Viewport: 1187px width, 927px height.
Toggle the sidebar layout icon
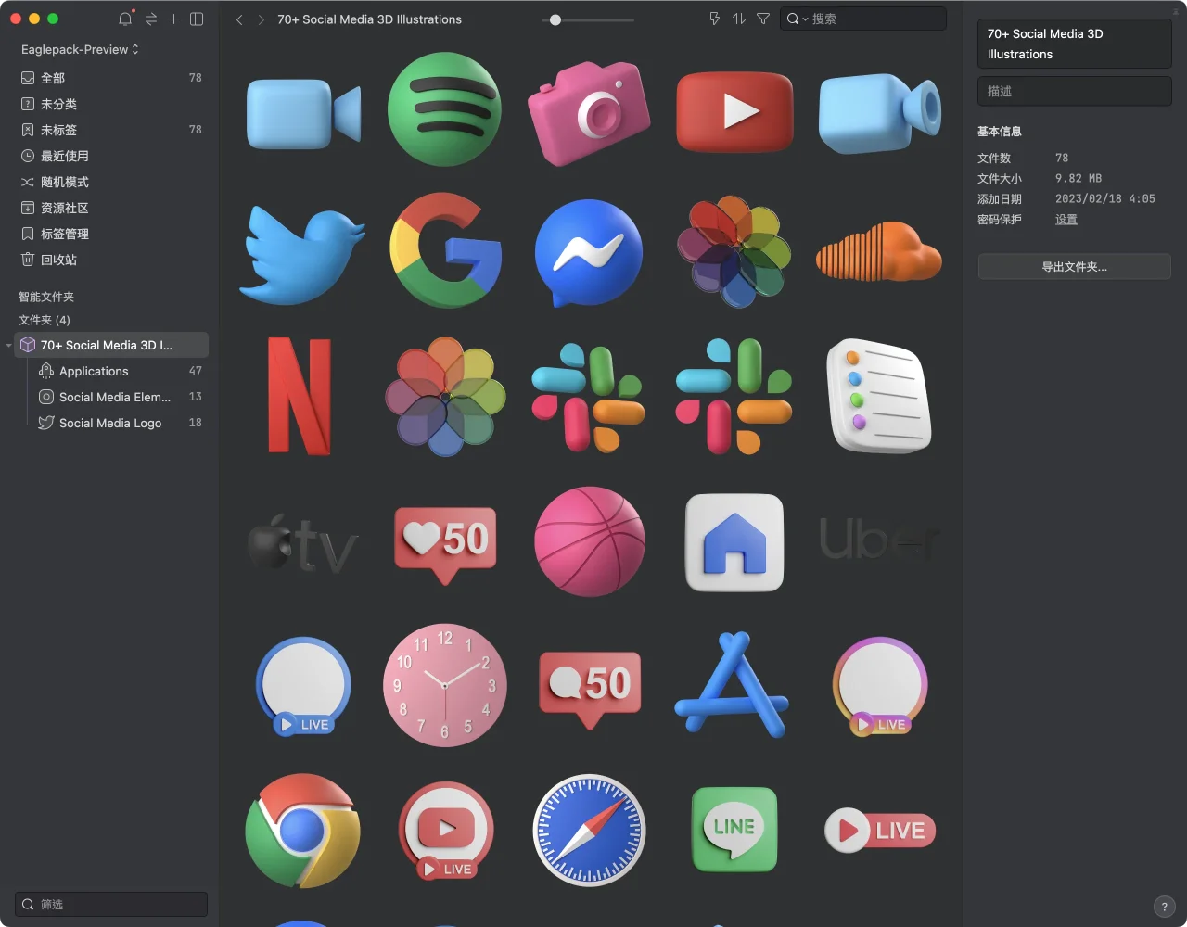[197, 19]
